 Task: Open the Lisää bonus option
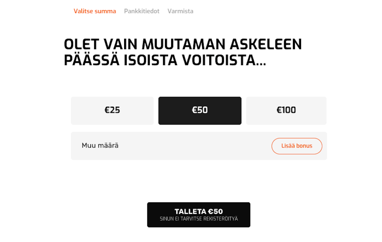click(x=297, y=146)
